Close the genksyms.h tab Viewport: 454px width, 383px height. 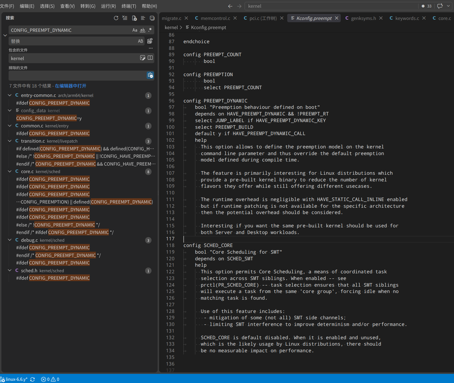pos(381,18)
